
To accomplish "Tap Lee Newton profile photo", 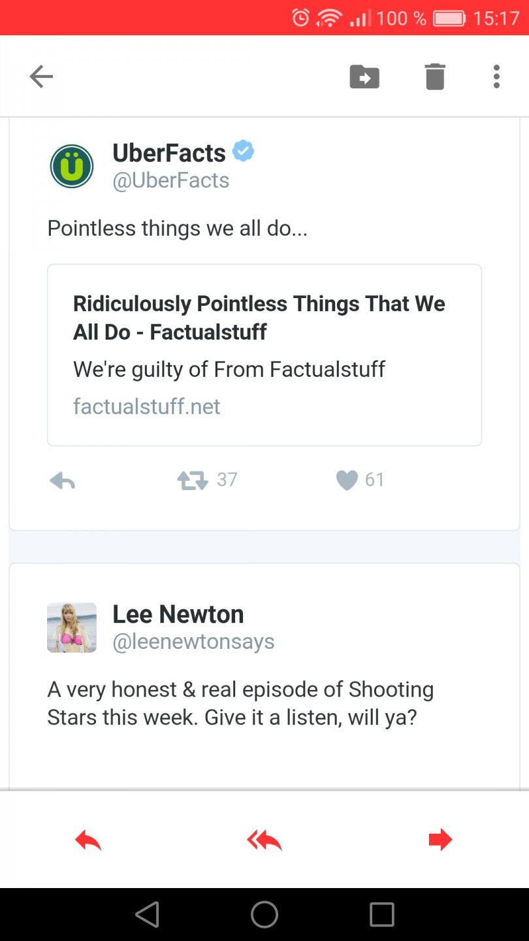I will tap(72, 627).
